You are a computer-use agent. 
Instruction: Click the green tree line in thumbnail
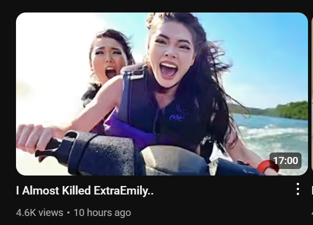click(x=279, y=111)
